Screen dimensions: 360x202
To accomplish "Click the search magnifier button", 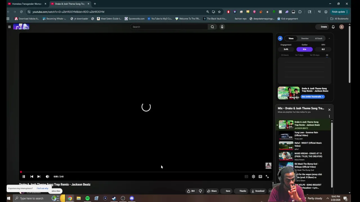I will tap(212, 27).
